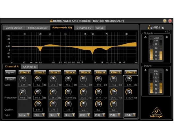Open Filter 6 PEQ type dropdown
Screen dimensions: 174x139
click(100, 115)
